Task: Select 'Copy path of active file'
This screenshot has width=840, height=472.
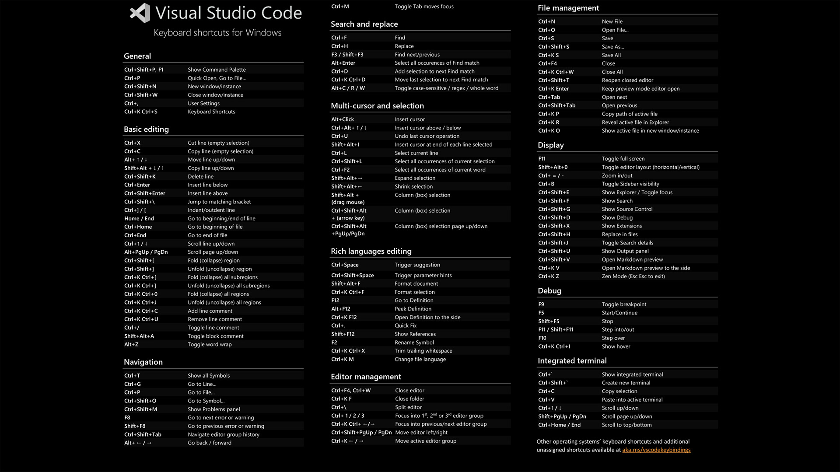Action: click(x=630, y=114)
